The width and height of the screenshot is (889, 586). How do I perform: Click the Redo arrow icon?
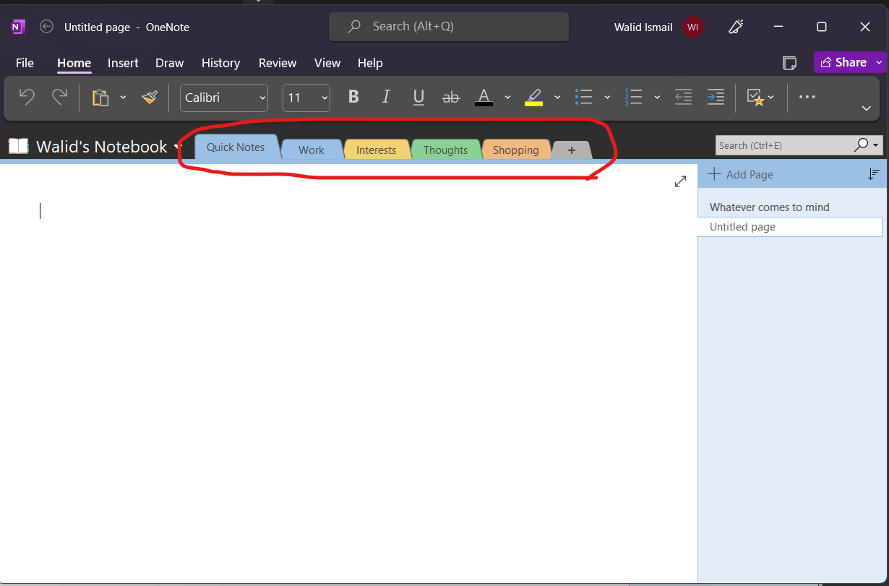coord(59,97)
